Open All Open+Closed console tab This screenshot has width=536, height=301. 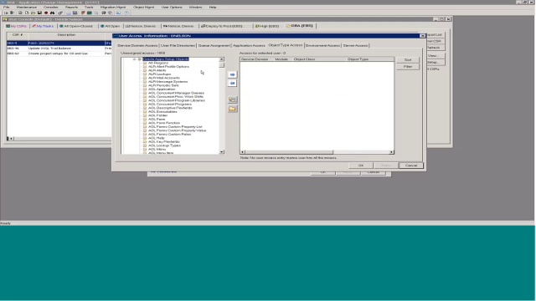point(76,26)
